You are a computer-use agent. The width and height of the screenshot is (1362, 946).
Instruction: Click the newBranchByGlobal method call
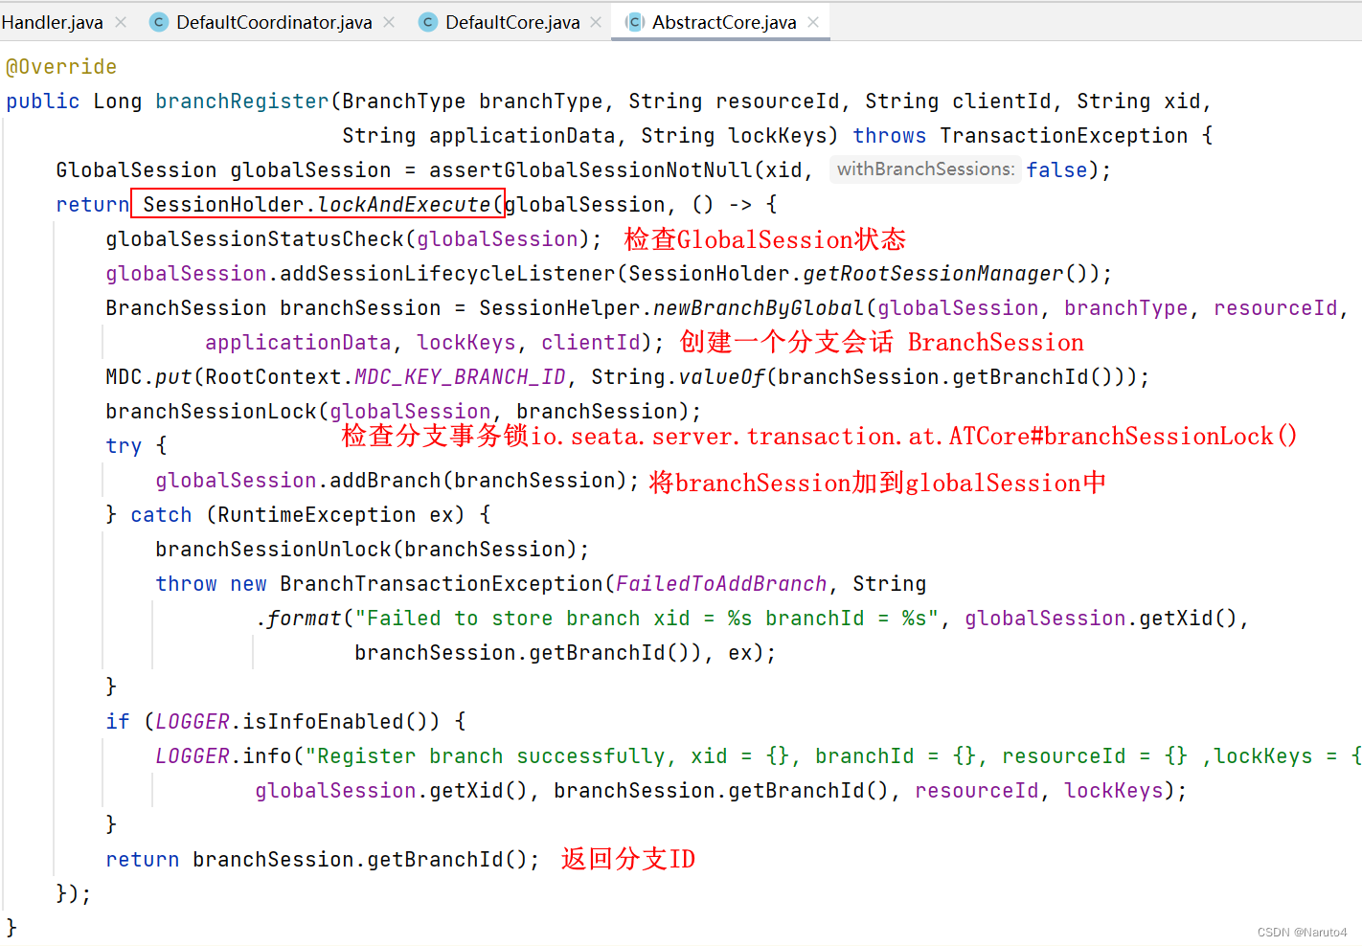point(759,308)
